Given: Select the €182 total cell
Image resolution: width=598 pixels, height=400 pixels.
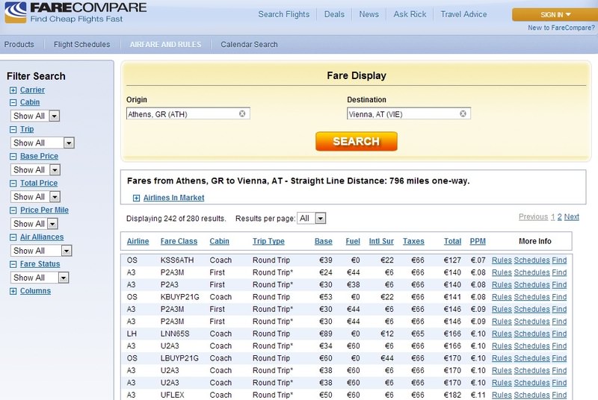Looking at the screenshot, I should click(452, 395).
